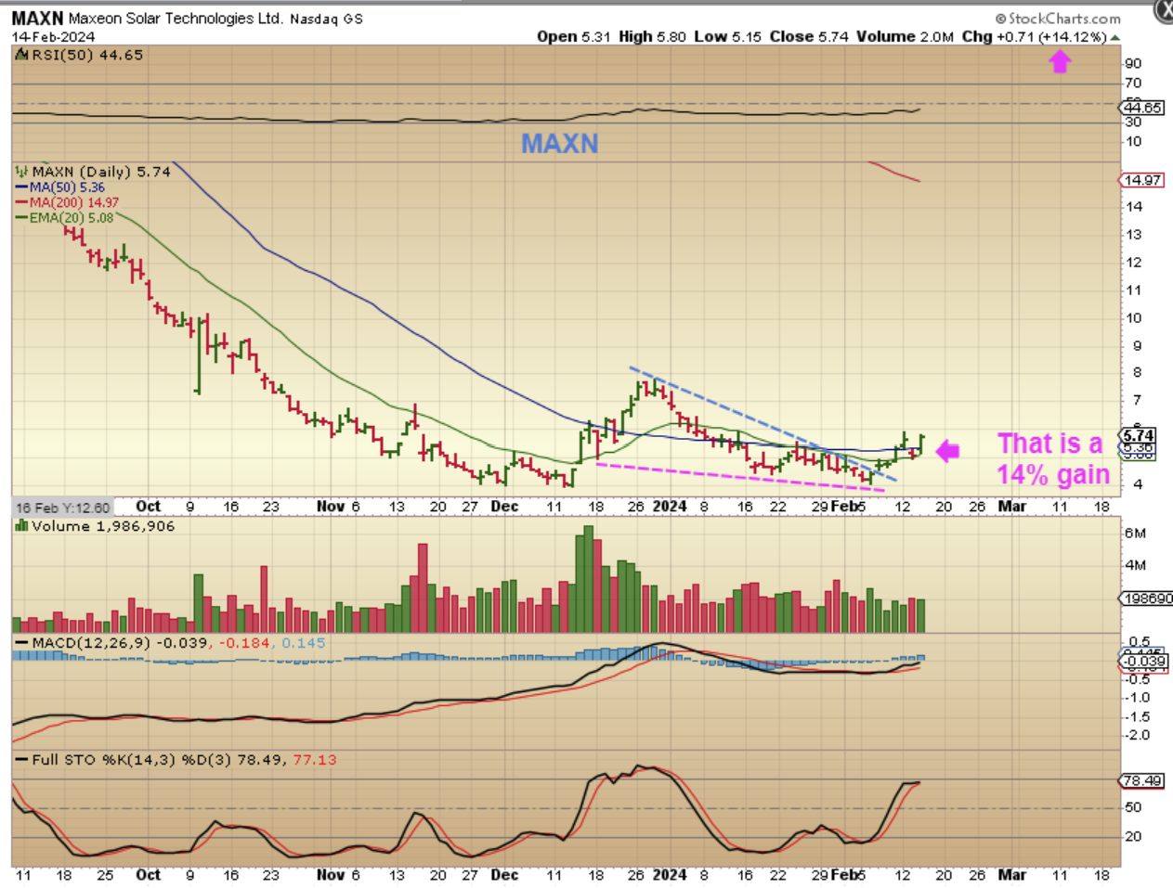Screen dimensions: 1173x888
Task: Click the 78.49 stochastic value tag
Action: point(1142,780)
